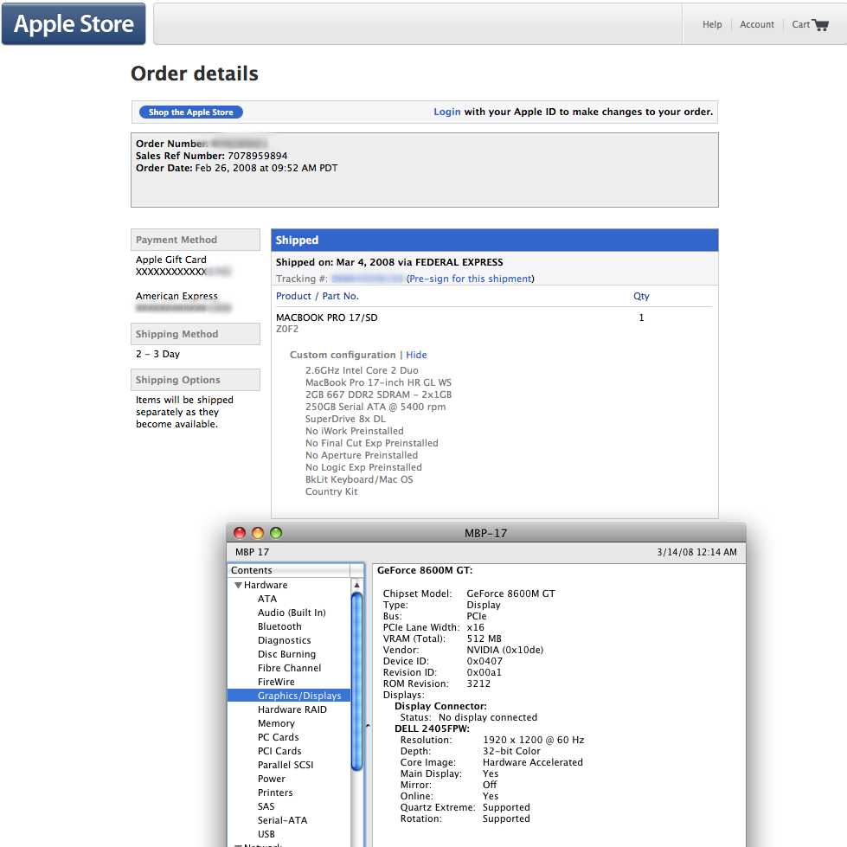The height and width of the screenshot is (847, 847).
Task: Select FireWire in the Hardware list
Action: click(276, 682)
